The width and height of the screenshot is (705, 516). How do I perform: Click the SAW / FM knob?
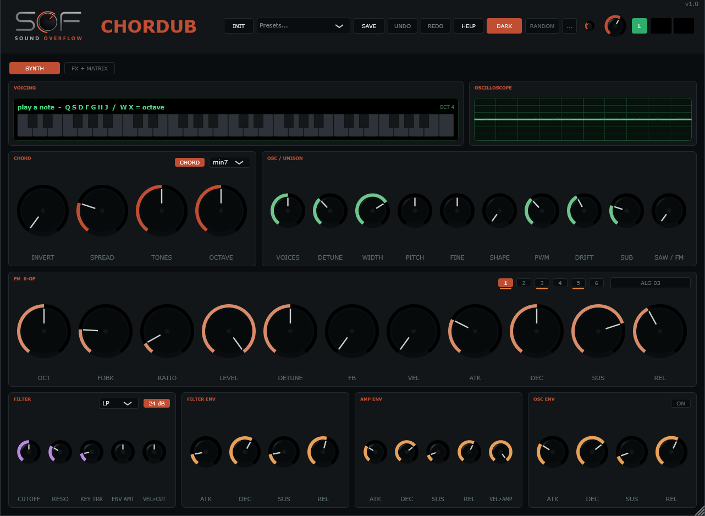[669, 211]
